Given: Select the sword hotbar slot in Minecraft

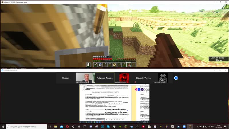Looking at the screenshot, I should point(96,64).
